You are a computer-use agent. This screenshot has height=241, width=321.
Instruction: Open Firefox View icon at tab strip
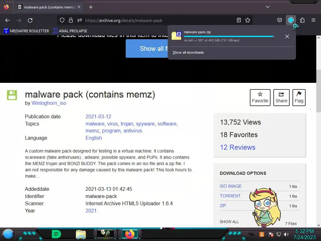[x=6, y=7]
